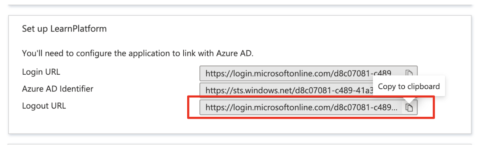Focus the Logout URL text box
This screenshot has width=493, height=156.
click(x=308, y=107)
